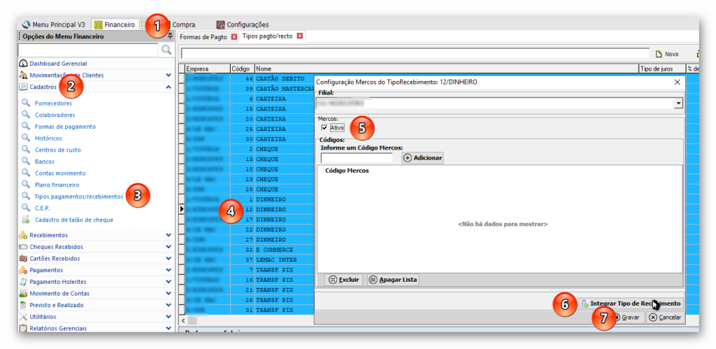Open Bancos under Cadastros
Screen dimensions: 716x349
[45, 162]
